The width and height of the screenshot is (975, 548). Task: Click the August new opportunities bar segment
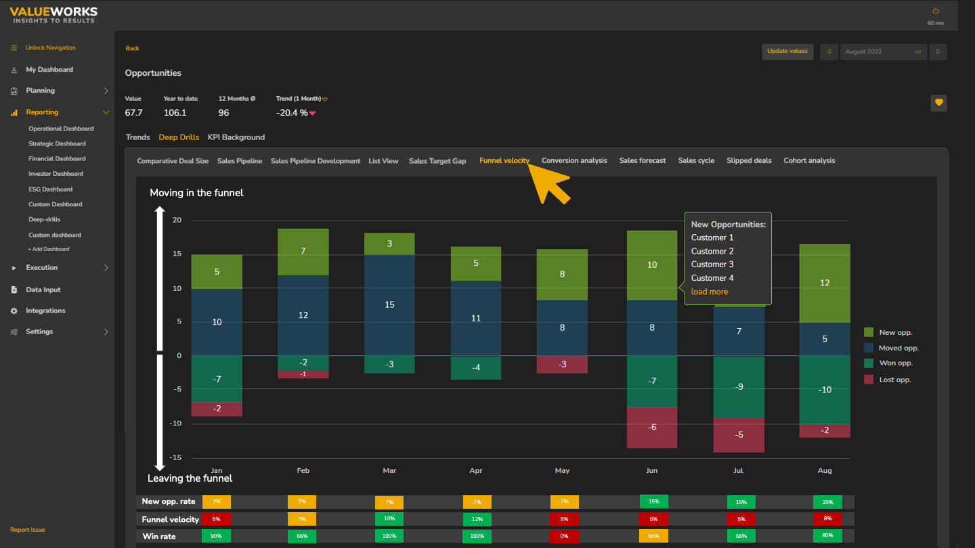click(x=824, y=283)
